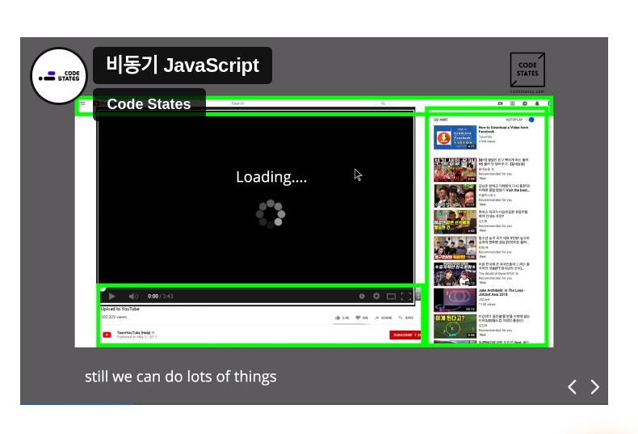Toggle the AUTOPLAY switch
638x434 pixels.
tap(530, 120)
